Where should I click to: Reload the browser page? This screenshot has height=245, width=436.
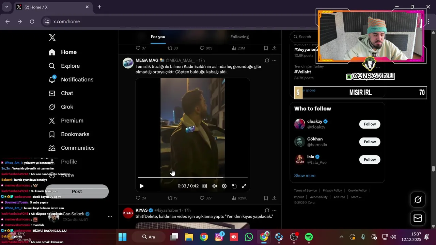[32, 21]
